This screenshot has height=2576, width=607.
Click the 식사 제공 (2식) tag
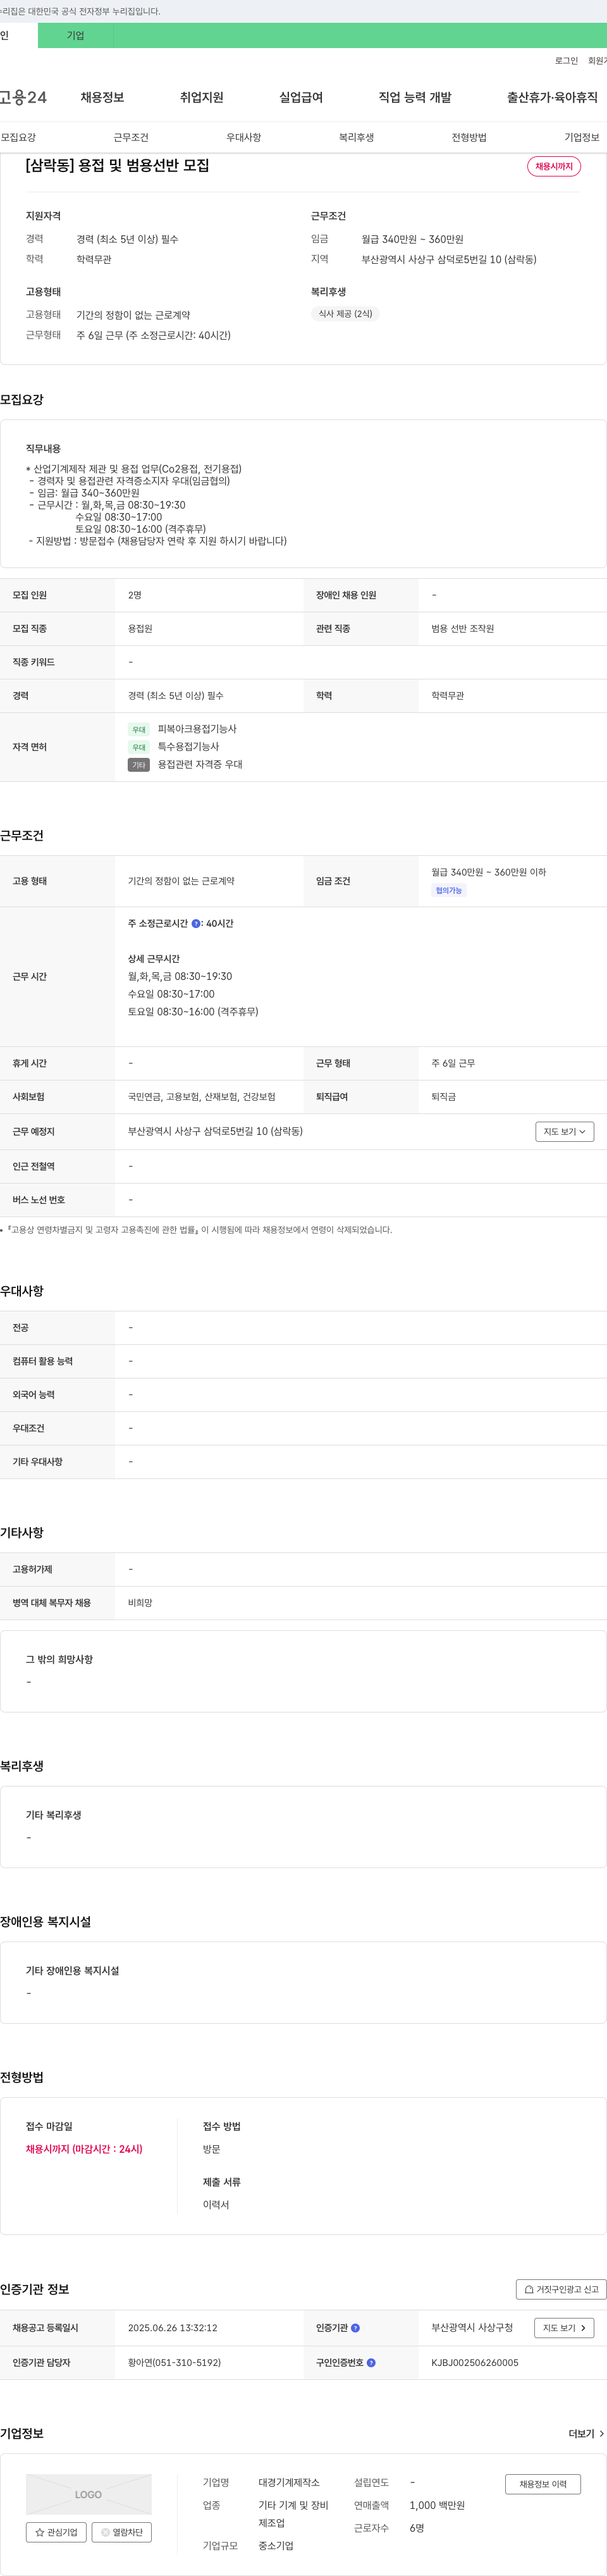(345, 314)
